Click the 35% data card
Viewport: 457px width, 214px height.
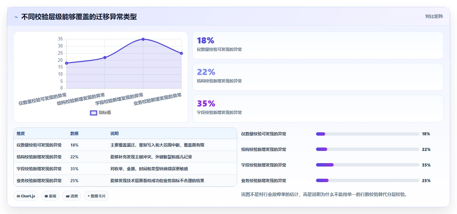[x=318, y=109]
